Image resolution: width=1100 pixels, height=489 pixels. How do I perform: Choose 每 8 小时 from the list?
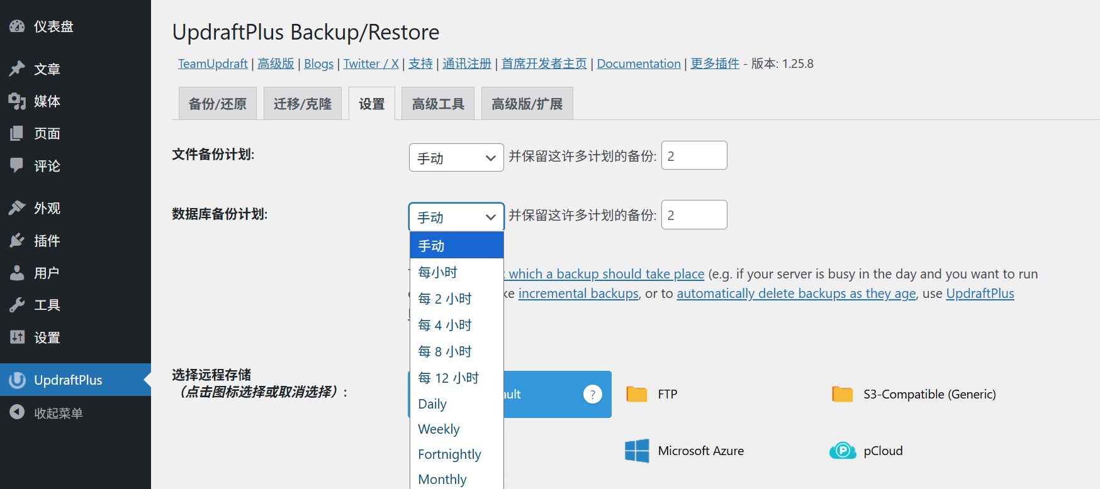coord(456,351)
